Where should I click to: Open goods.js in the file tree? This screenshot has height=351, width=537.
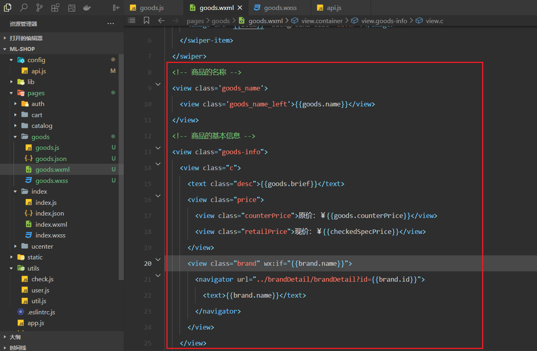[x=47, y=148]
